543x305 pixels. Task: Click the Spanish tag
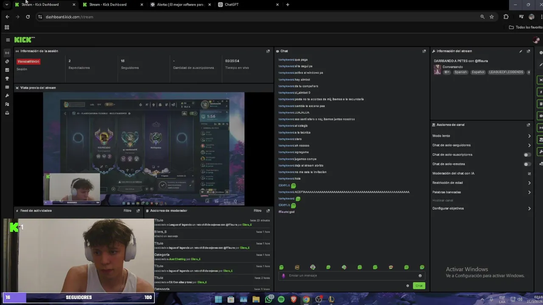(460, 72)
